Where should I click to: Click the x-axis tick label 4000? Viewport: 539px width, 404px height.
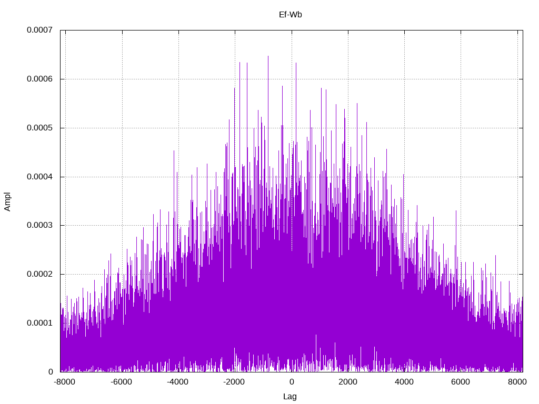pyautogui.click(x=404, y=382)
